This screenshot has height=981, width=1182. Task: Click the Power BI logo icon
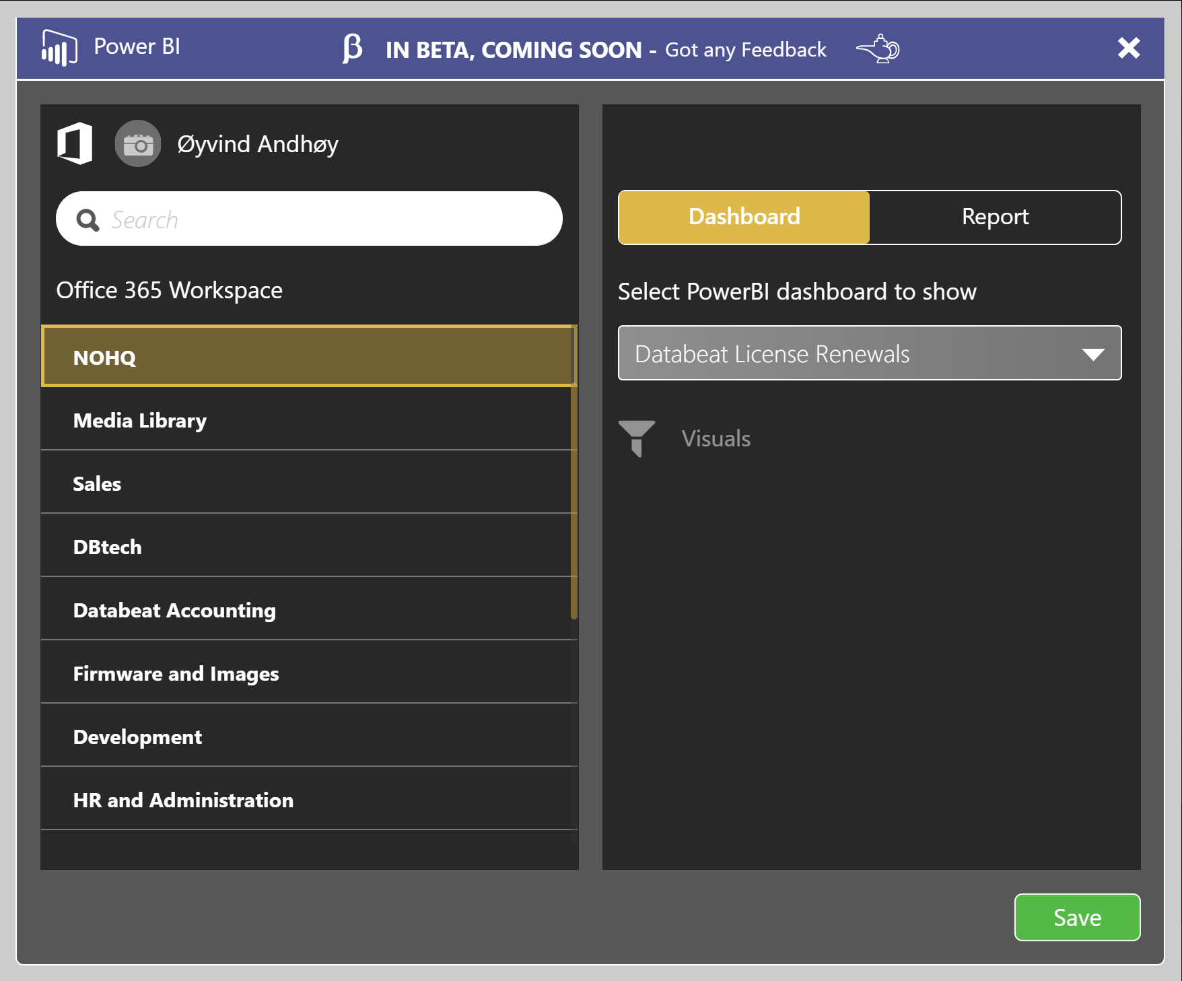(x=59, y=48)
